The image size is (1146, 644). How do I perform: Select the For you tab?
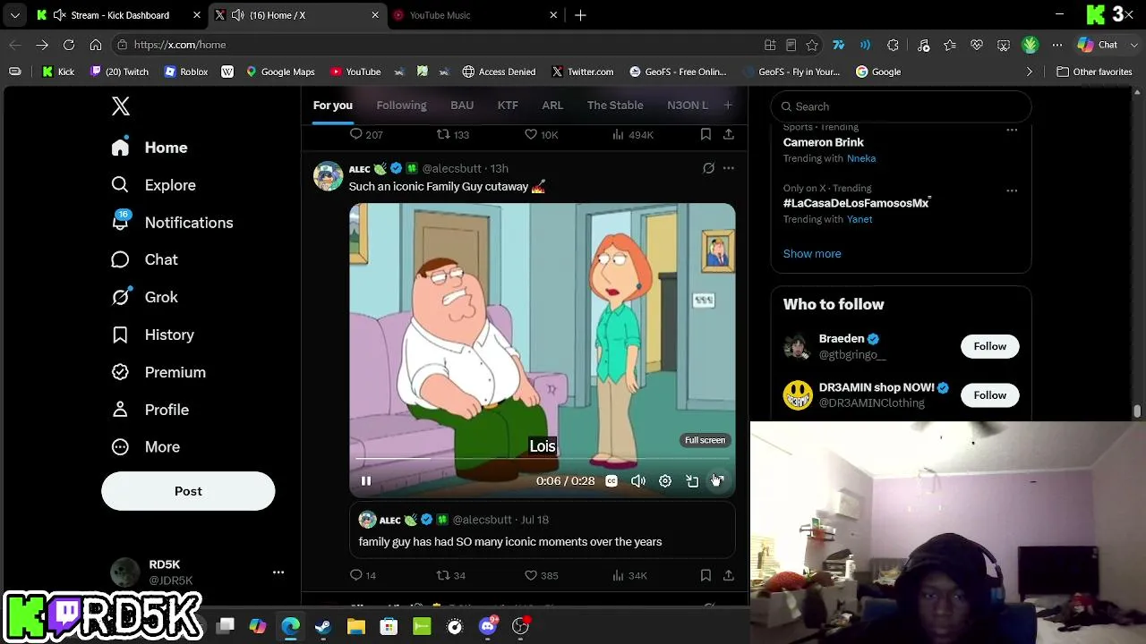332,106
